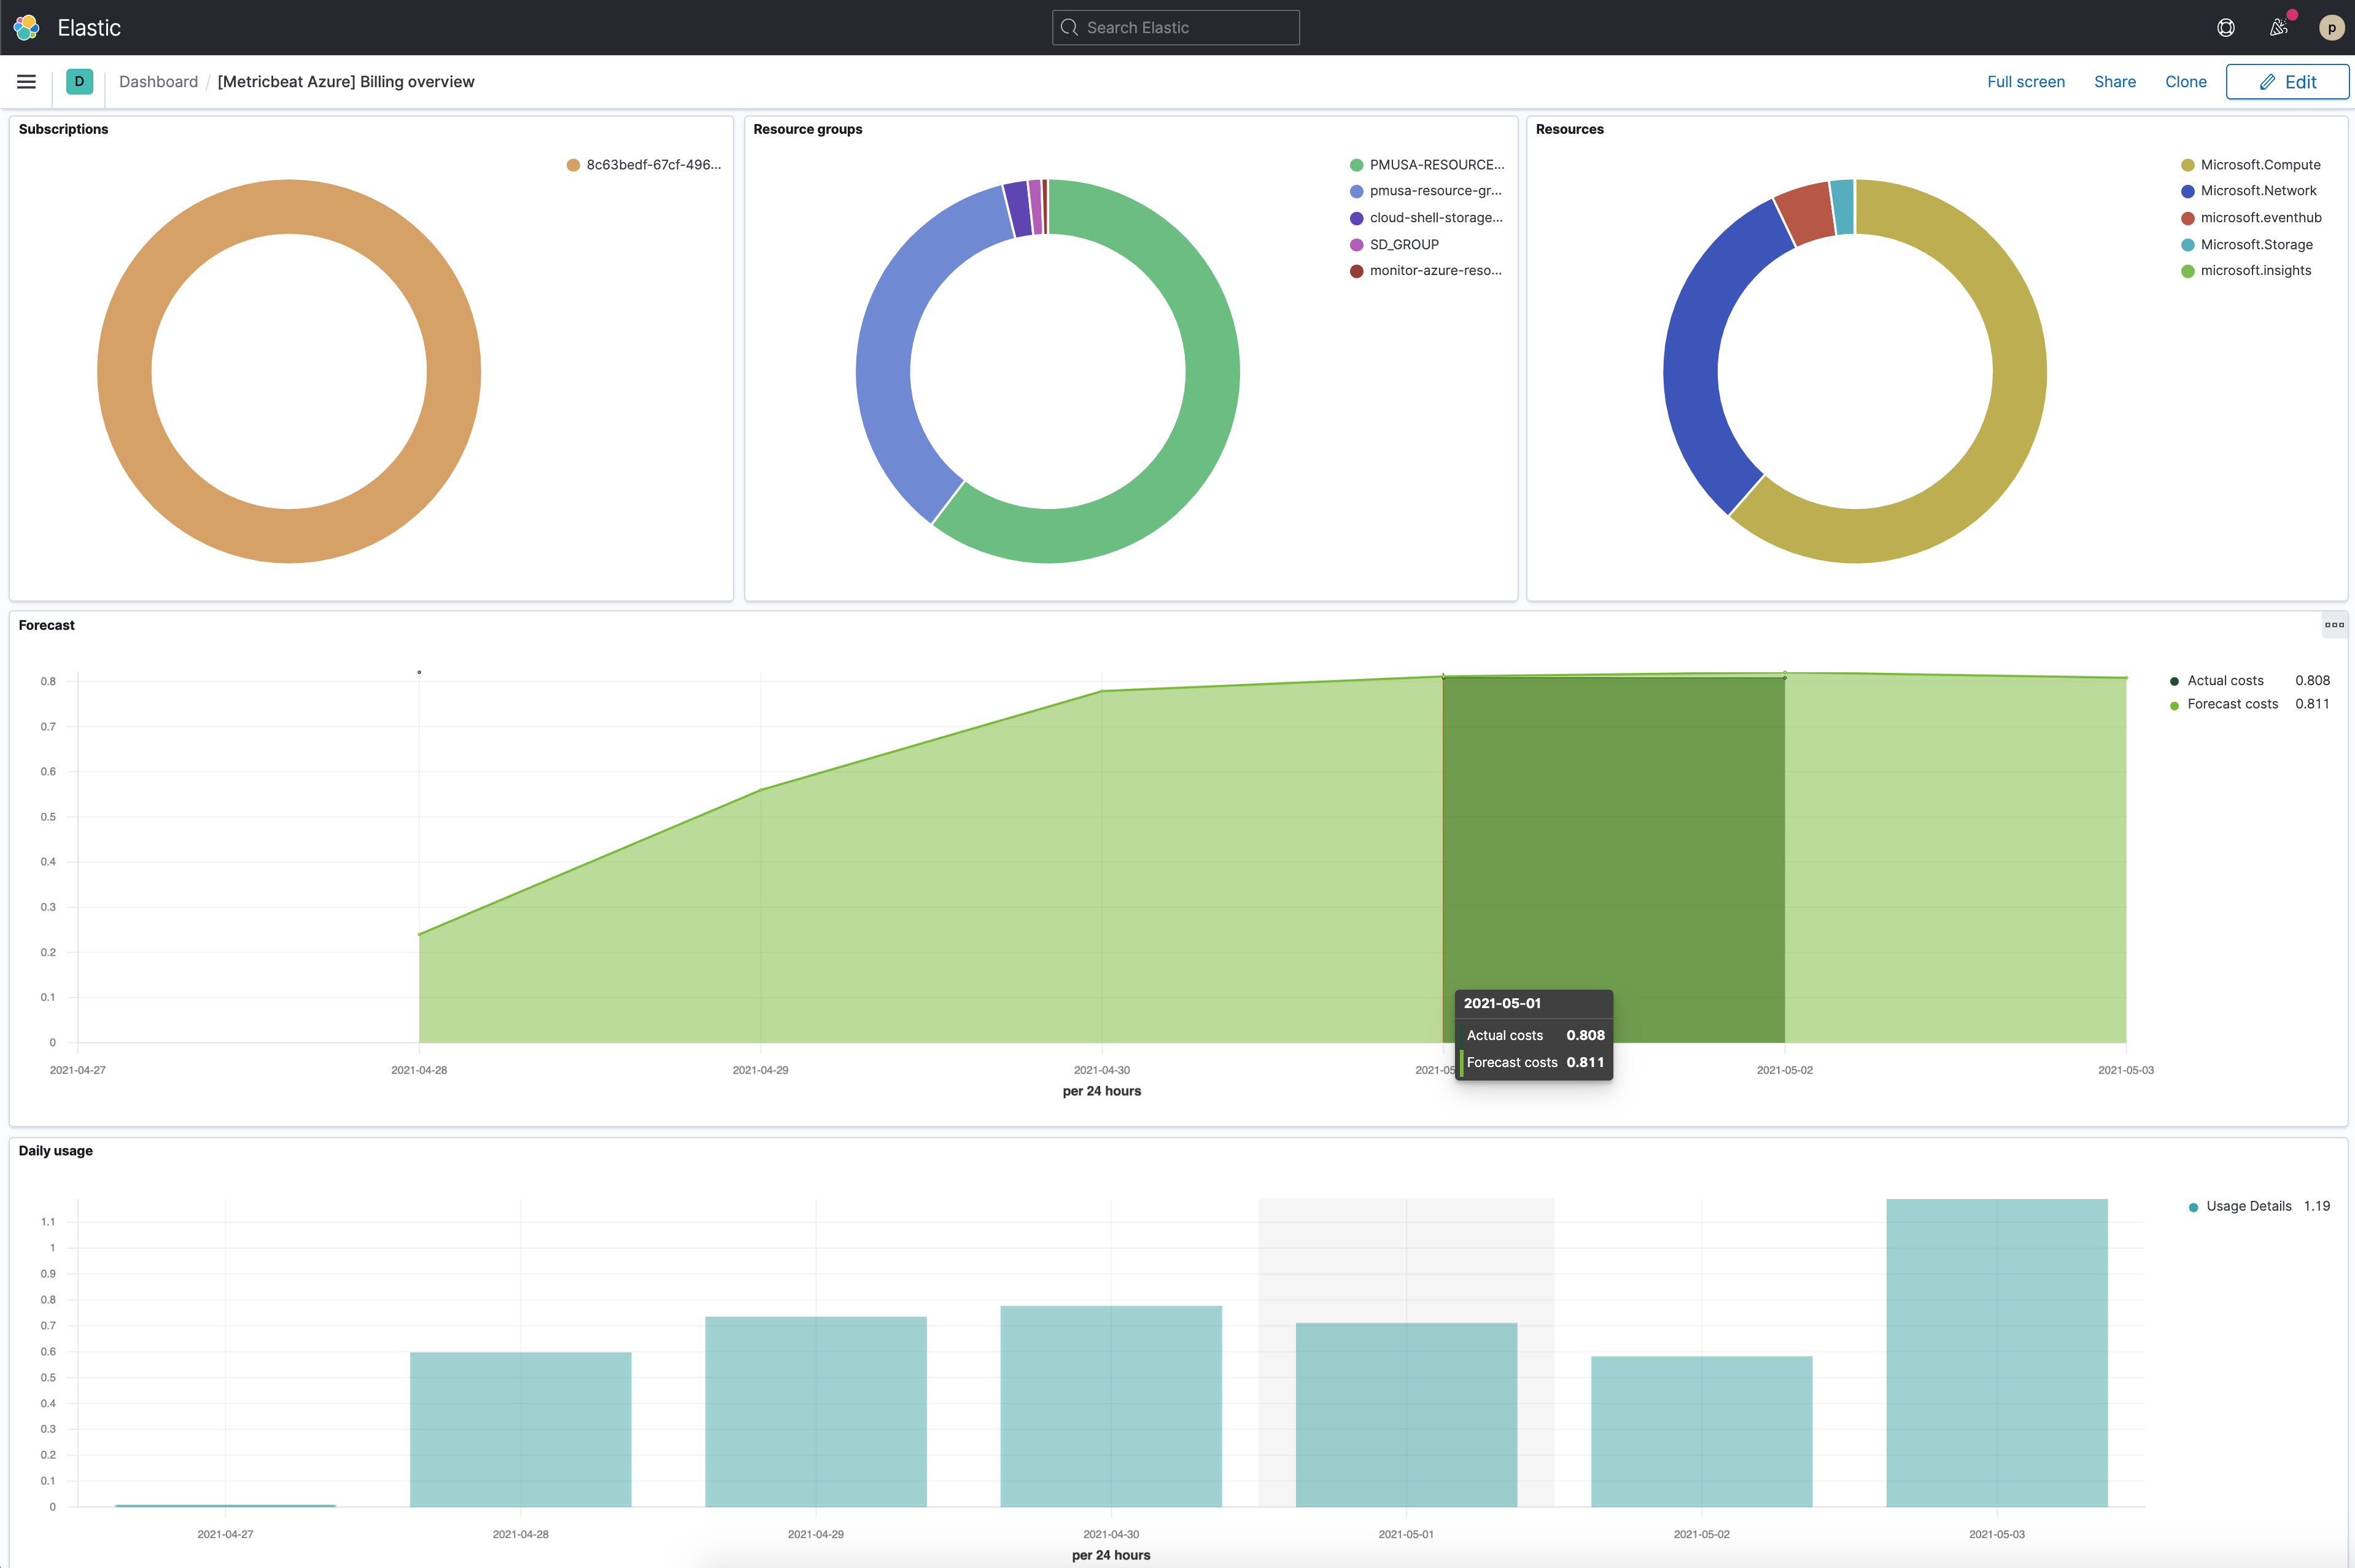Toggle the Microsoft.Compute series in Resources legend
This screenshot has width=2355, height=1568.
[x=2260, y=164]
